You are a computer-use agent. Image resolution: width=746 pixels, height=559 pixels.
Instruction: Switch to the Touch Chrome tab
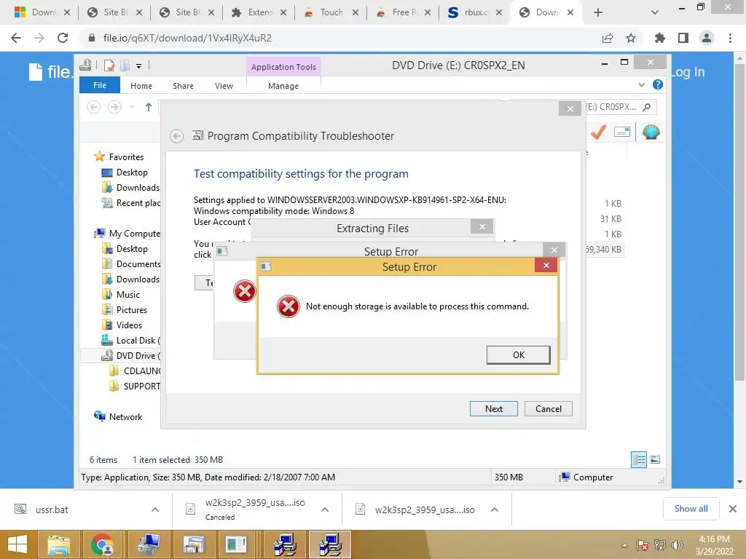330,12
